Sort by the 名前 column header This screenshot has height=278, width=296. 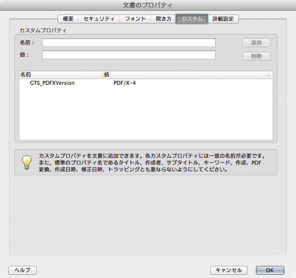[x=60, y=75]
